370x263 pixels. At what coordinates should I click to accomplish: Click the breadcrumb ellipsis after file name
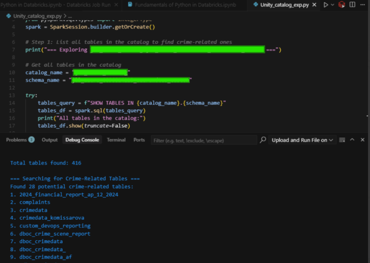point(70,16)
